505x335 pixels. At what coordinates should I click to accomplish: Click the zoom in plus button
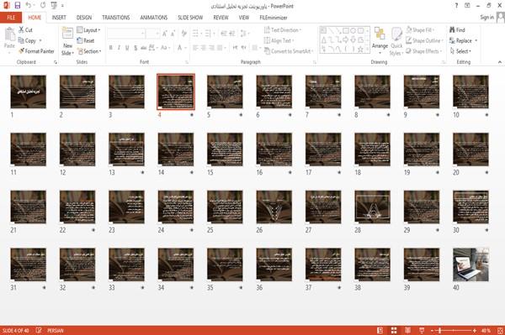(x=475, y=331)
